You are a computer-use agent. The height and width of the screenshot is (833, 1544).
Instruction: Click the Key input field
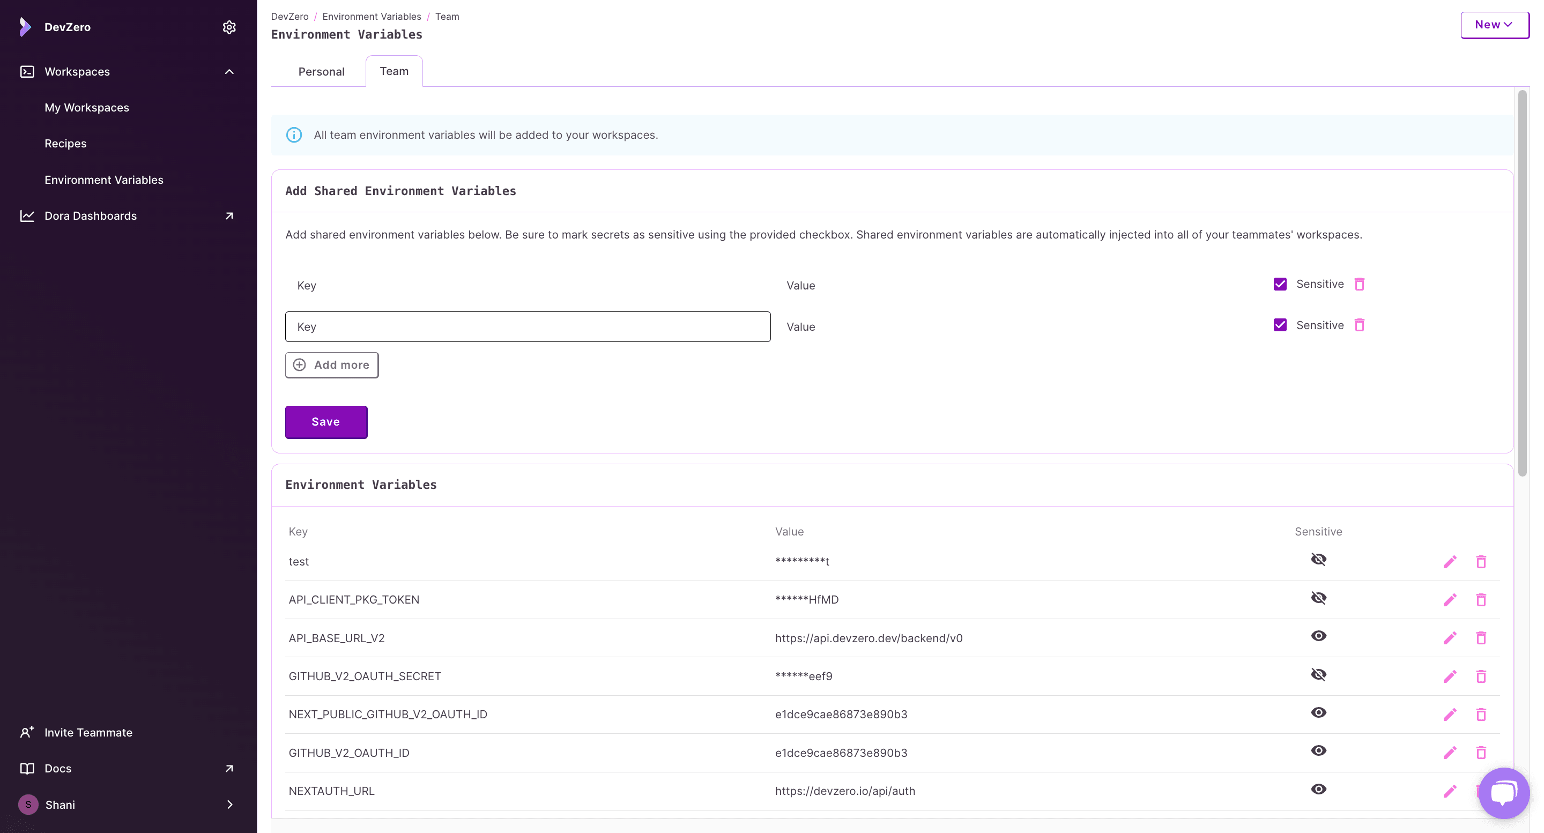(529, 326)
